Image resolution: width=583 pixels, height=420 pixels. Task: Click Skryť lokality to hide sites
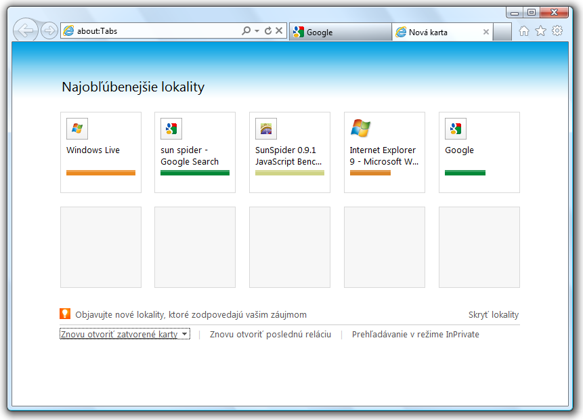click(494, 315)
